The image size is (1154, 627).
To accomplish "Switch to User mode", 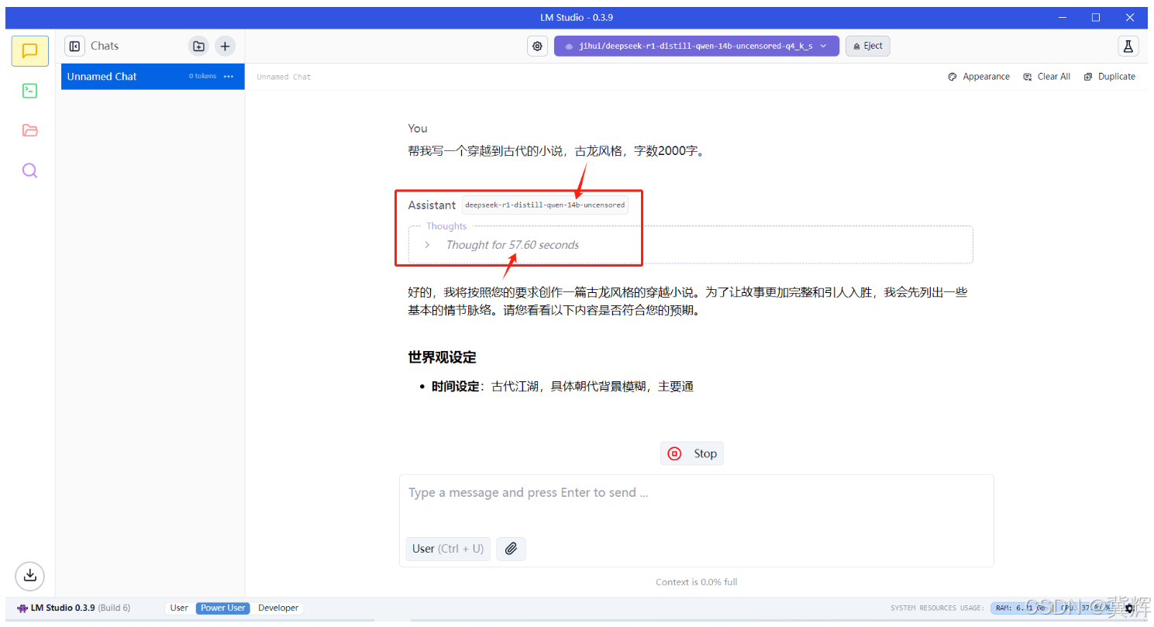I will [179, 608].
